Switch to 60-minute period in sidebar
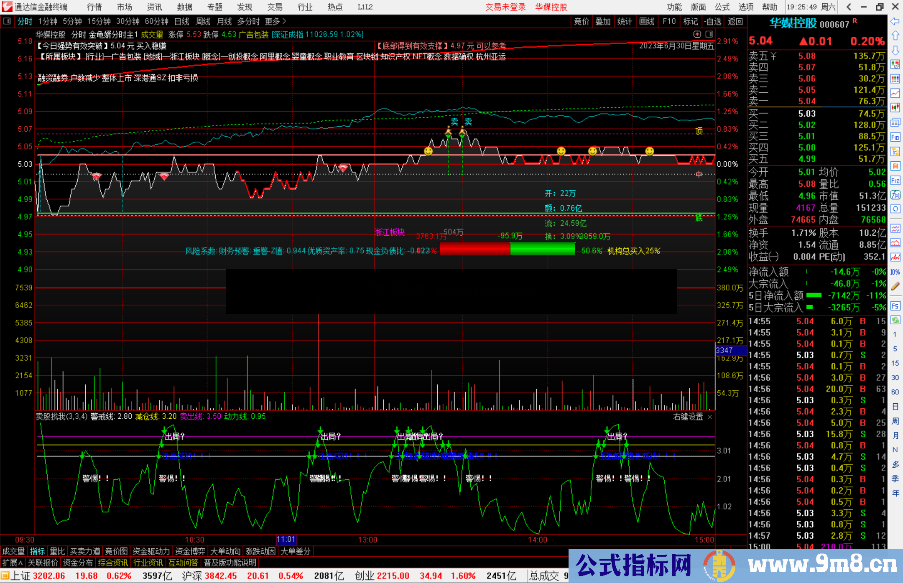This screenshot has width=903, height=583. 895,392
